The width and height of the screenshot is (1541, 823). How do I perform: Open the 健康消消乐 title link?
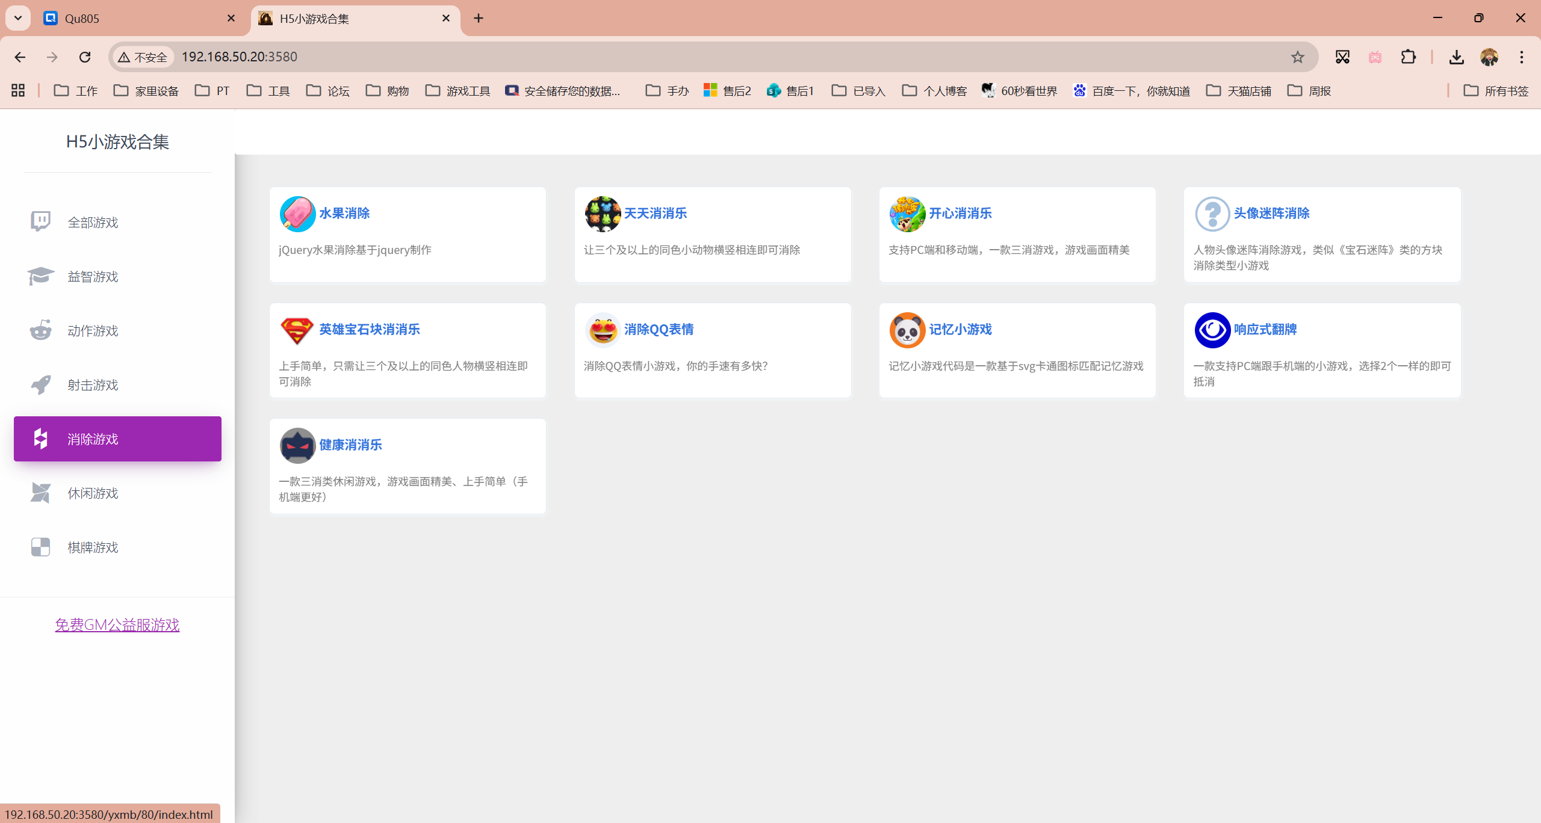(350, 445)
